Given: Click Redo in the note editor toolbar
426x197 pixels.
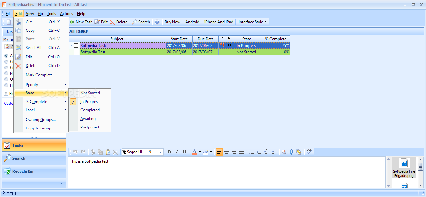Looking at the screenshot, I should [83, 152].
